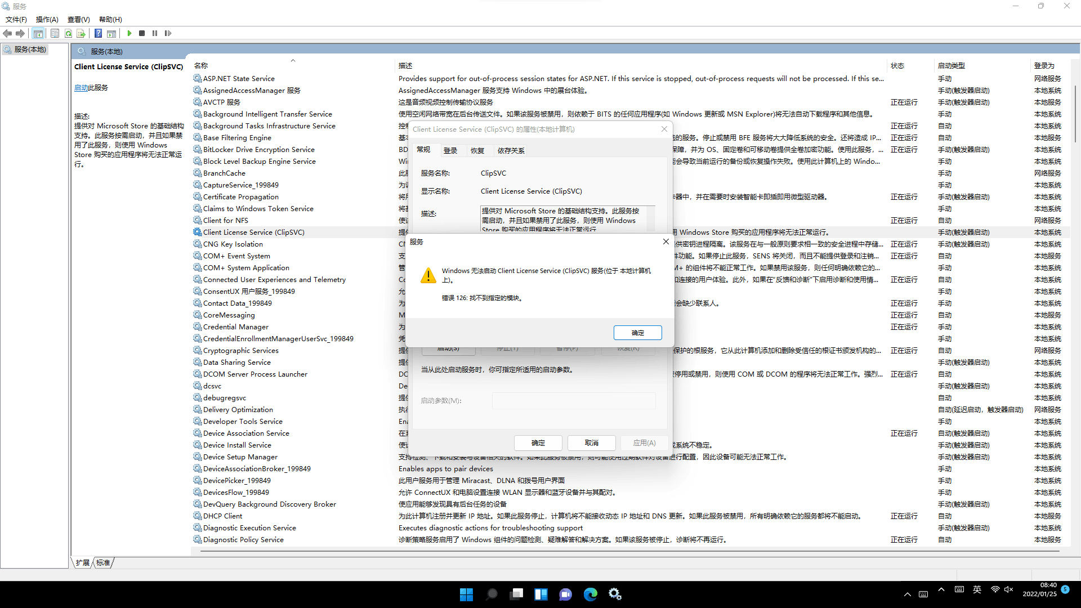Click the muted volume tray icon

tap(1008, 589)
